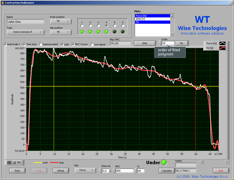Click the Start button
This screenshot has height=180, width=234.
click(x=17, y=171)
